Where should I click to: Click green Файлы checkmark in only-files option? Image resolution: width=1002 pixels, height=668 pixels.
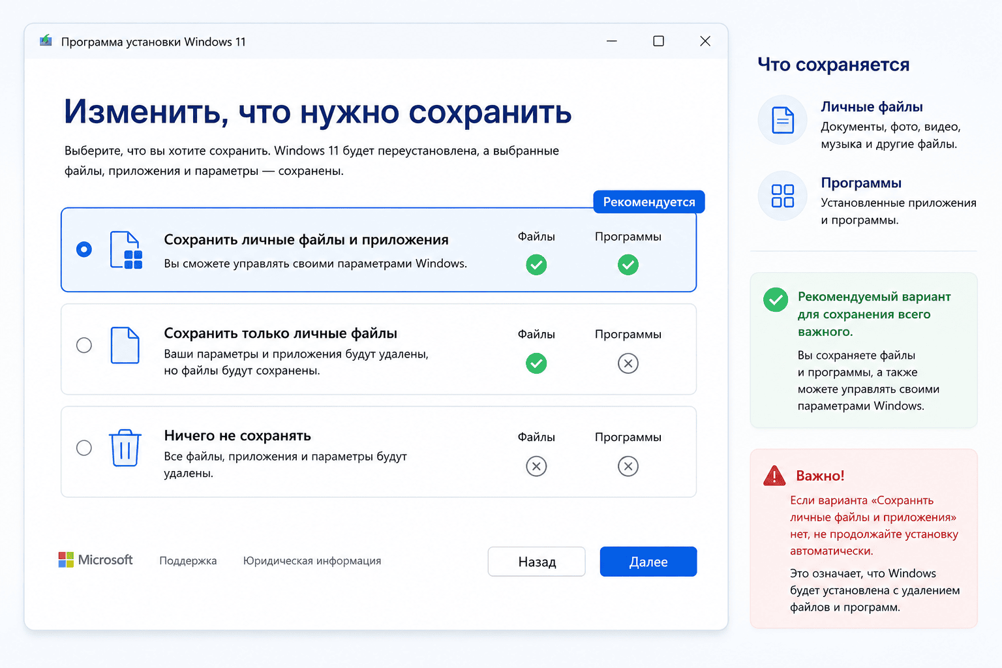coord(536,363)
